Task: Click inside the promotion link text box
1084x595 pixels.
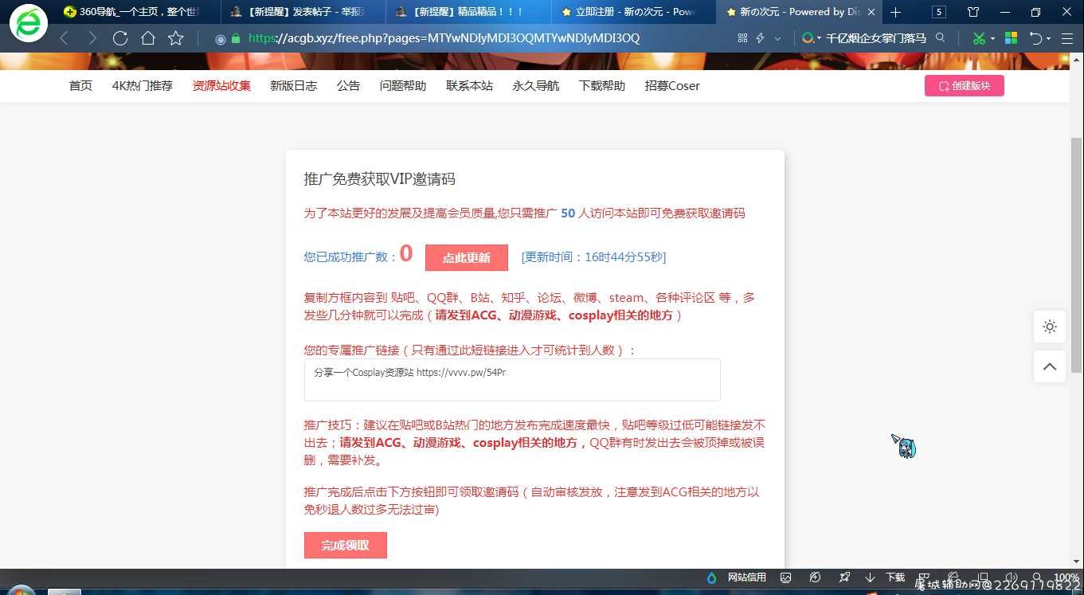Action: [x=512, y=380]
